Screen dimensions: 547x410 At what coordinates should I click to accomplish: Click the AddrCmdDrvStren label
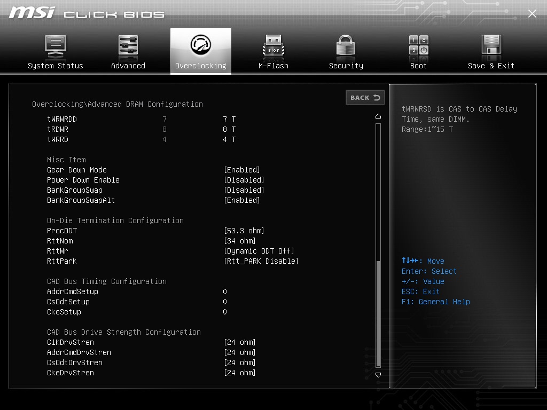(x=79, y=352)
